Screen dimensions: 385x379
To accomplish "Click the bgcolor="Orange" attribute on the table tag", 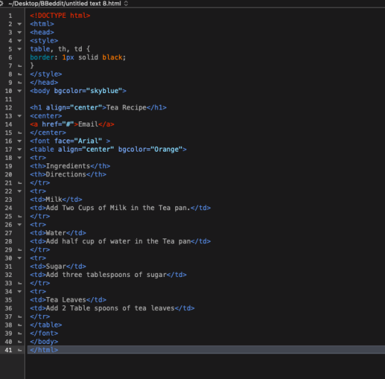I will pyautogui.click(x=151, y=150).
